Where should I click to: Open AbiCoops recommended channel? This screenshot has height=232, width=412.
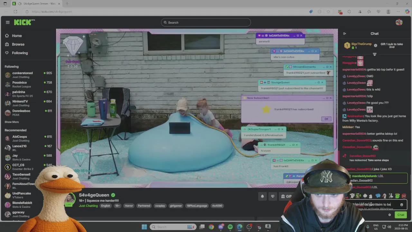(28, 139)
